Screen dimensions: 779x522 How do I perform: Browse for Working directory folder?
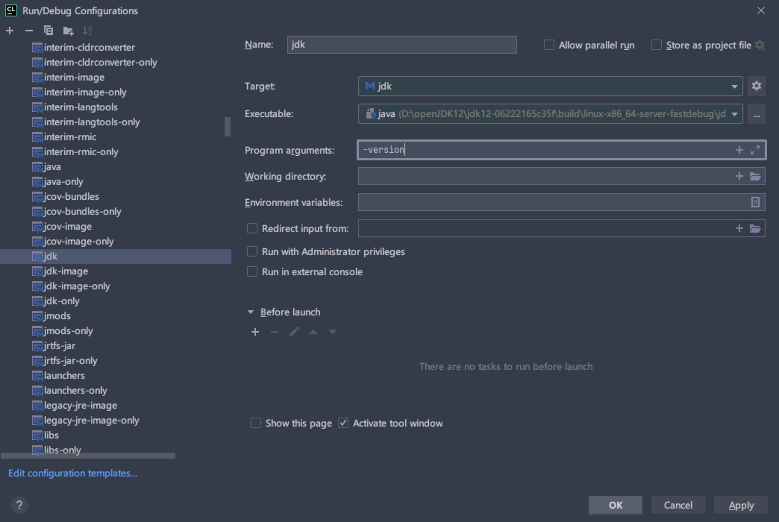coord(755,176)
